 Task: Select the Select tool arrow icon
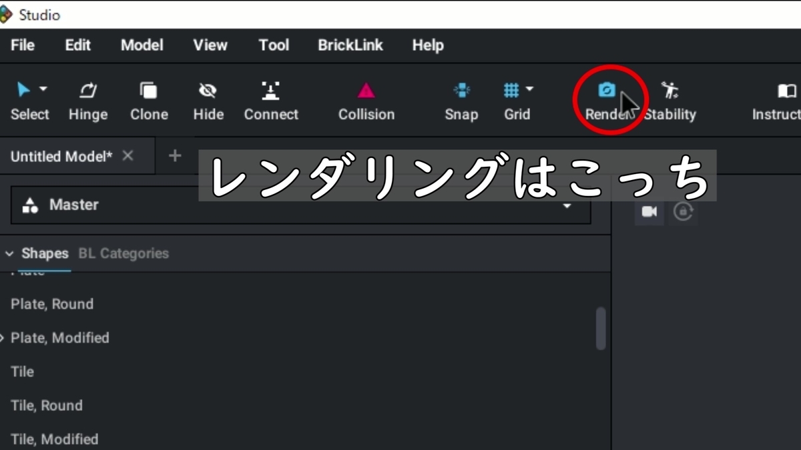[x=23, y=89]
